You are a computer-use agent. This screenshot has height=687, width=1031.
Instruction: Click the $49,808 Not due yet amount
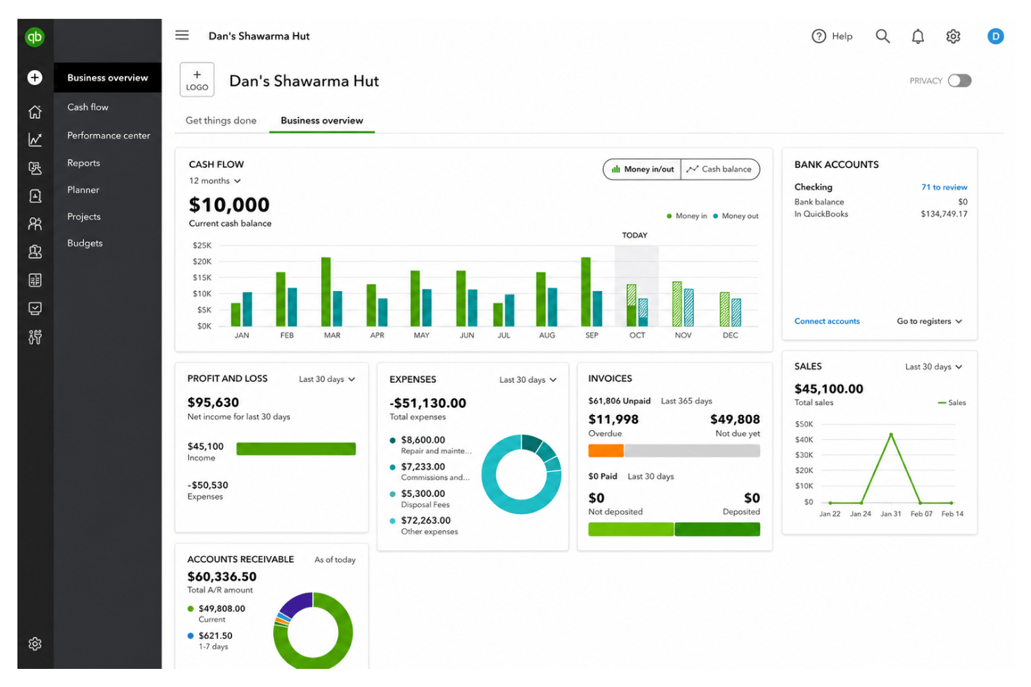(735, 420)
